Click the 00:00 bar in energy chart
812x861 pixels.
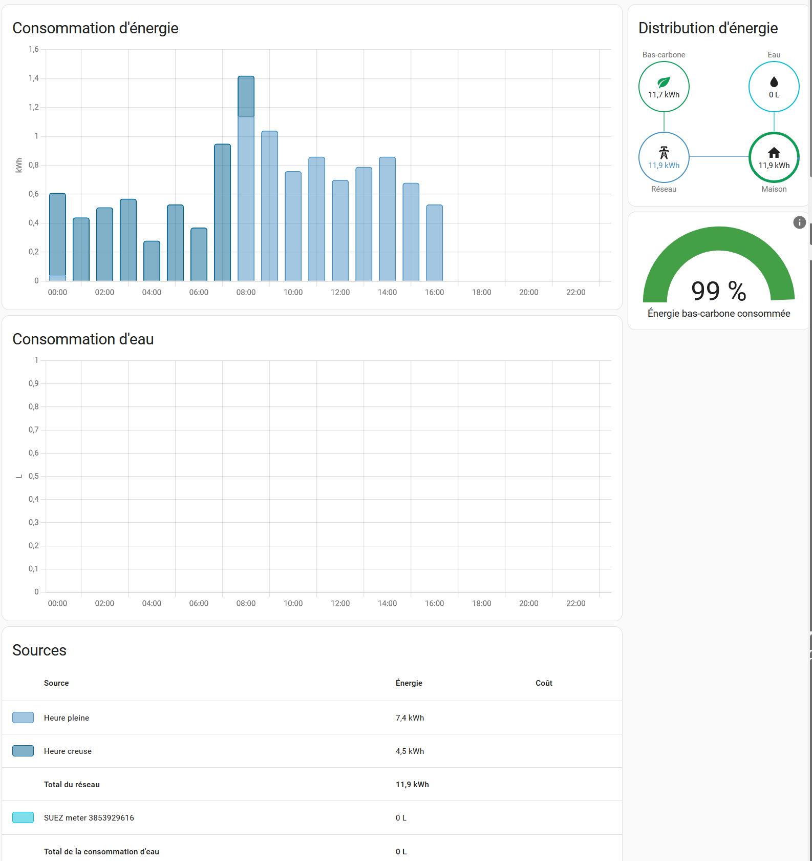pos(57,237)
